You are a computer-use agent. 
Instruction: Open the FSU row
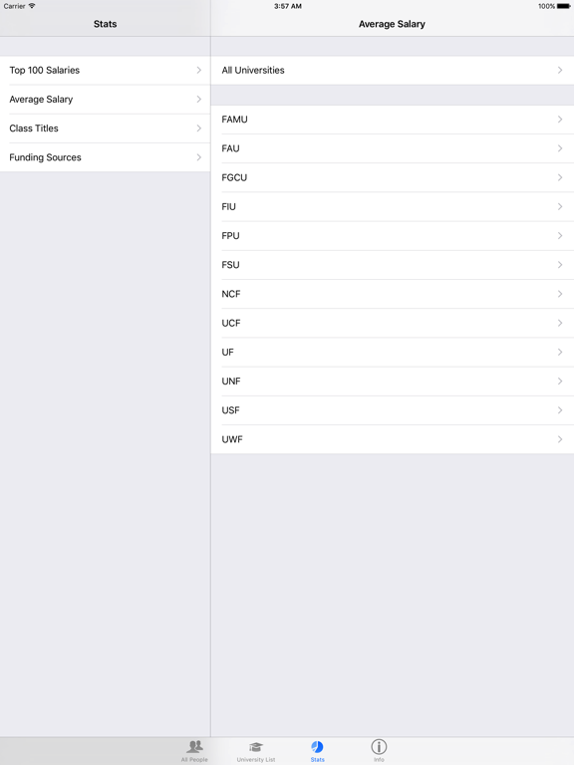coord(393,265)
